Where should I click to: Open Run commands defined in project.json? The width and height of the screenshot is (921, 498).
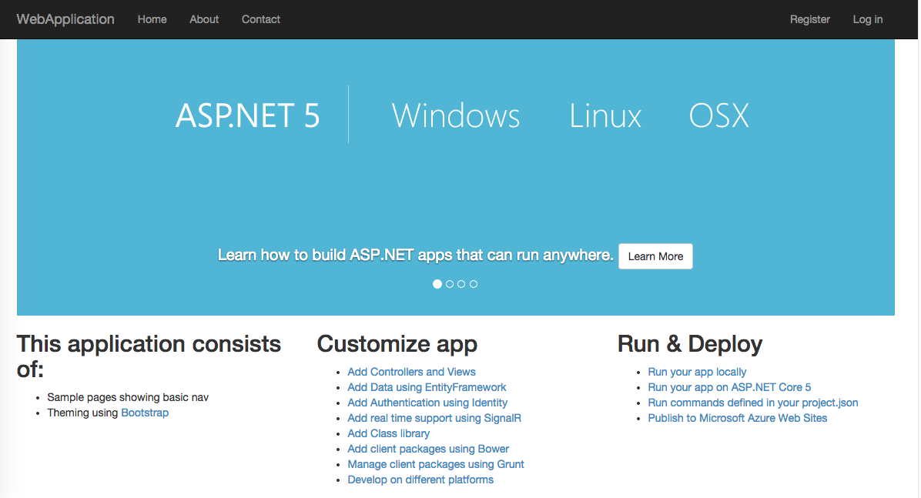pyautogui.click(x=752, y=403)
